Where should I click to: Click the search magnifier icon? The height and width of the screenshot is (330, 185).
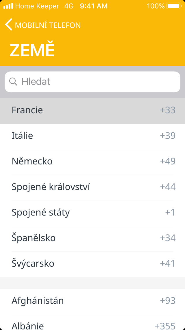click(x=13, y=82)
